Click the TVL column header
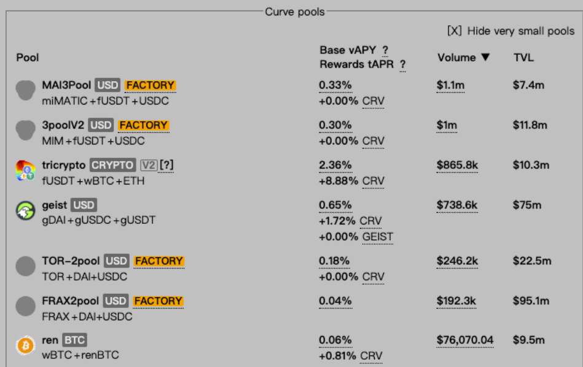583x367 pixels. point(523,58)
